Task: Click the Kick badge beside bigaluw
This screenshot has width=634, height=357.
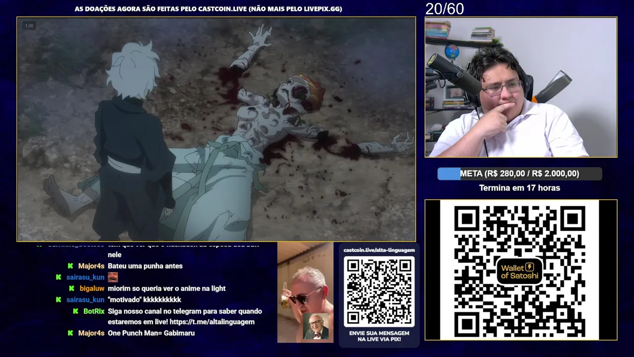Action: (72, 289)
